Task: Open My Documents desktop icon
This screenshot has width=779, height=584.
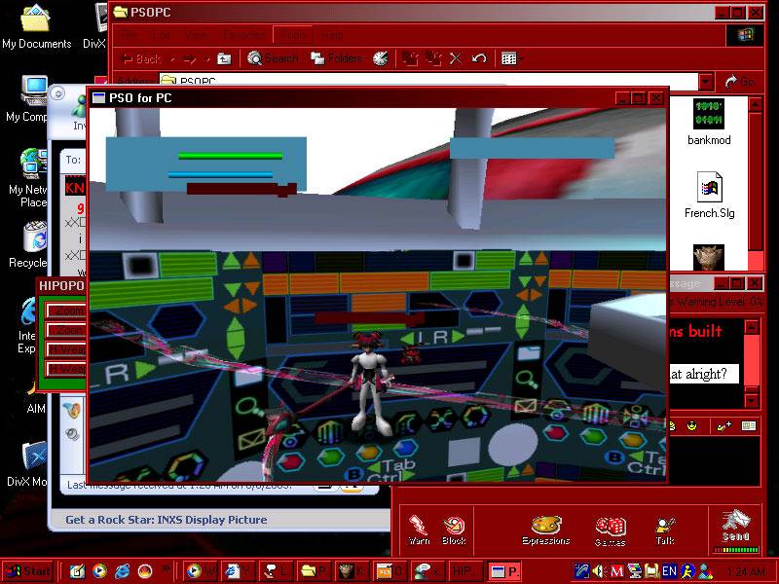Action: [36, 26]
